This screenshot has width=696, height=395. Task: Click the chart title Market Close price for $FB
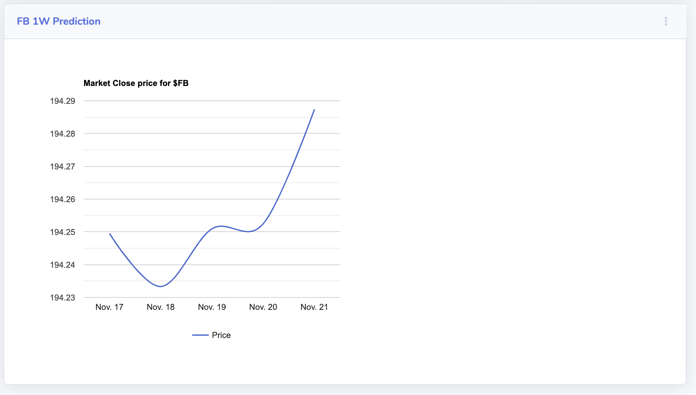pos(136,83)
